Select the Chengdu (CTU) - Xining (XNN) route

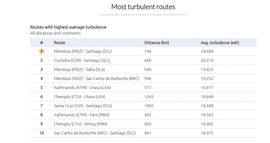pos(81,124)
